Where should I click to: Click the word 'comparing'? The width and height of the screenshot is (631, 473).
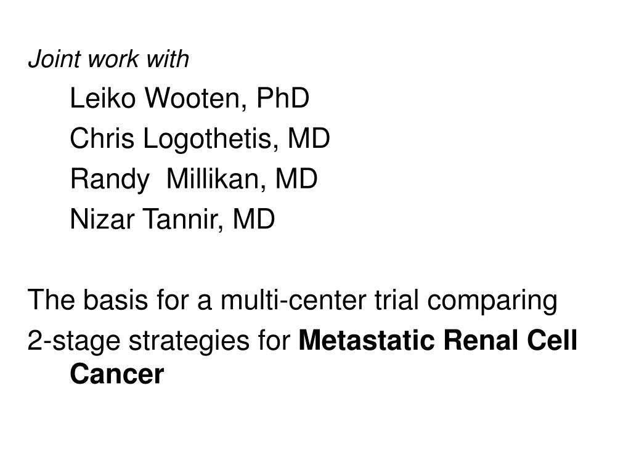point(492,301)
